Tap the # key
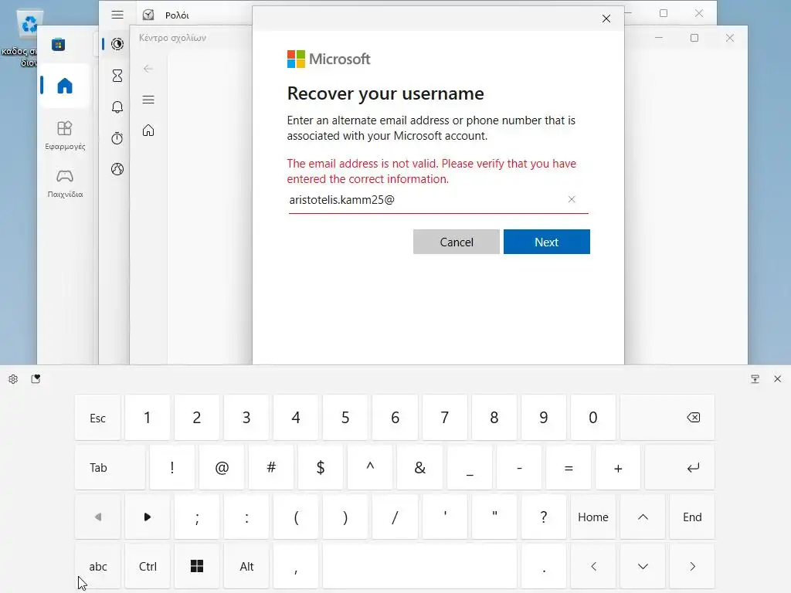The height and width of the screenshot is (593, 791). click(271, 467)
